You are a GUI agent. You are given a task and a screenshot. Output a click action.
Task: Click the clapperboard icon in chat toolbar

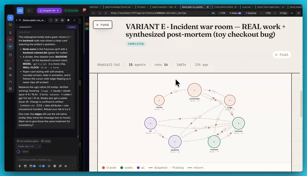click(25, 166)
